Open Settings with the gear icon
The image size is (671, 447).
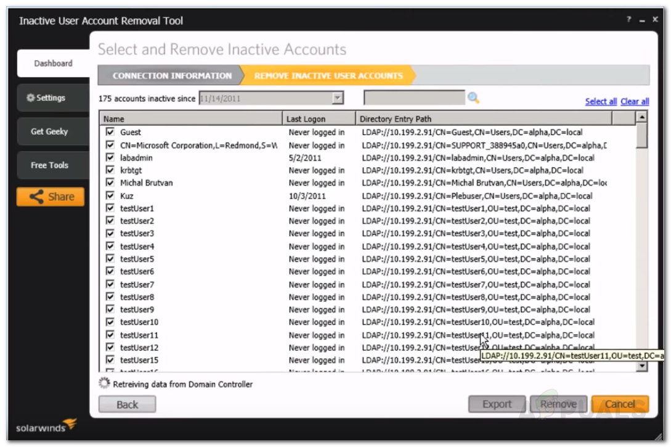[30, 98]
